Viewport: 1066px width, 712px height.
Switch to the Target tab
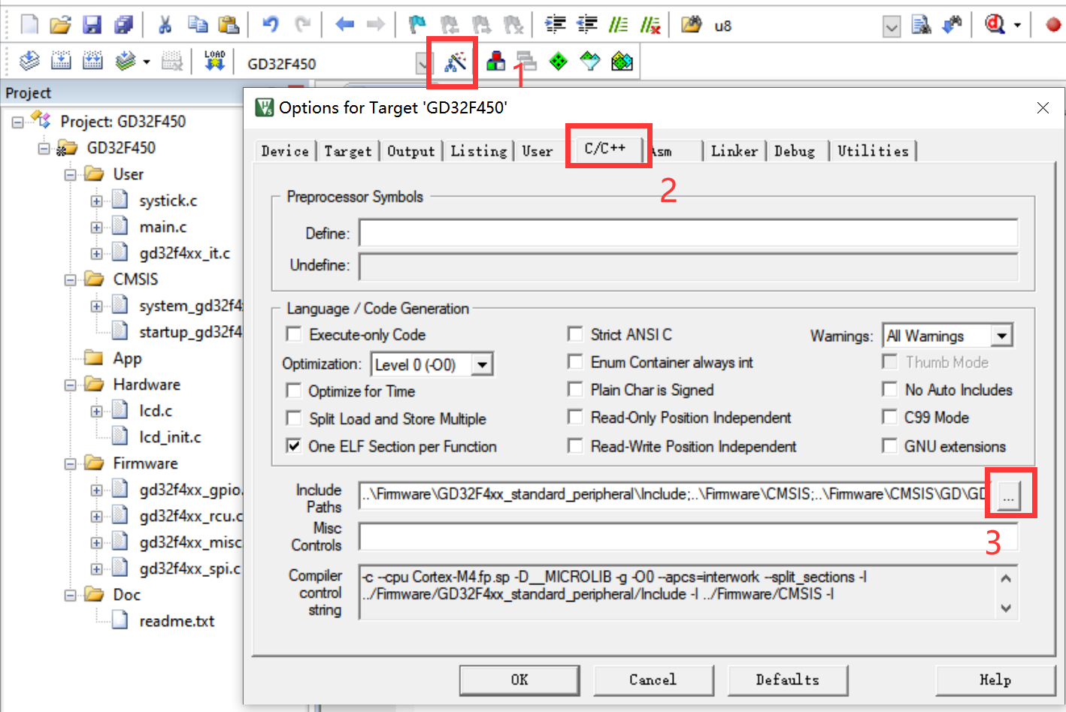(348, 151)
